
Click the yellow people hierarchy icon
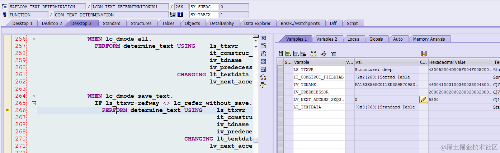(313, 53)
